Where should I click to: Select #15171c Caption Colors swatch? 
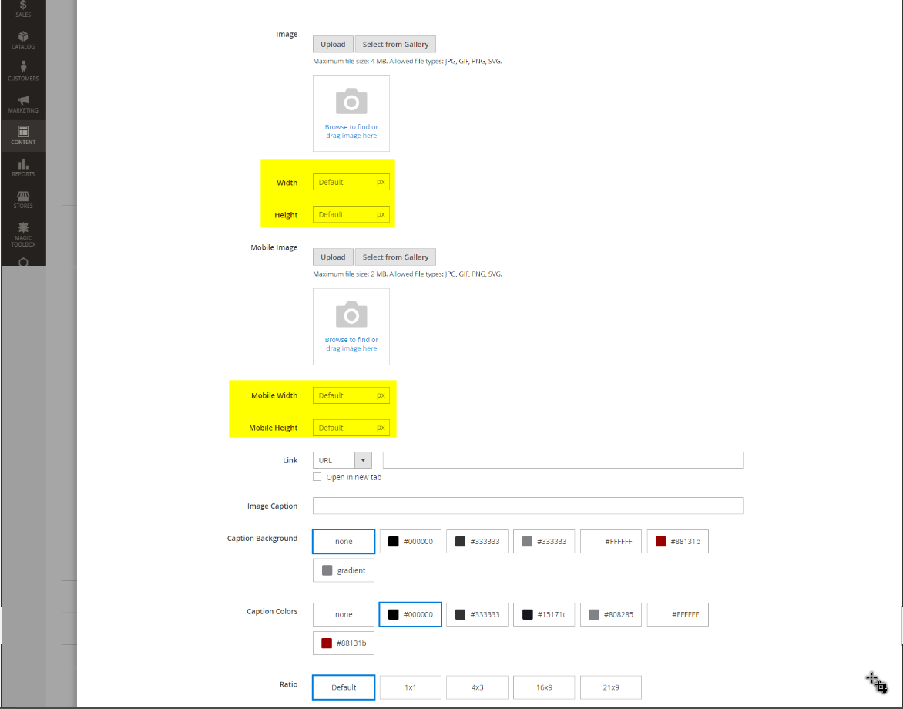[544, 614]
